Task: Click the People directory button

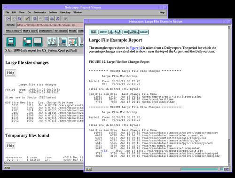Action: [72, 31]
